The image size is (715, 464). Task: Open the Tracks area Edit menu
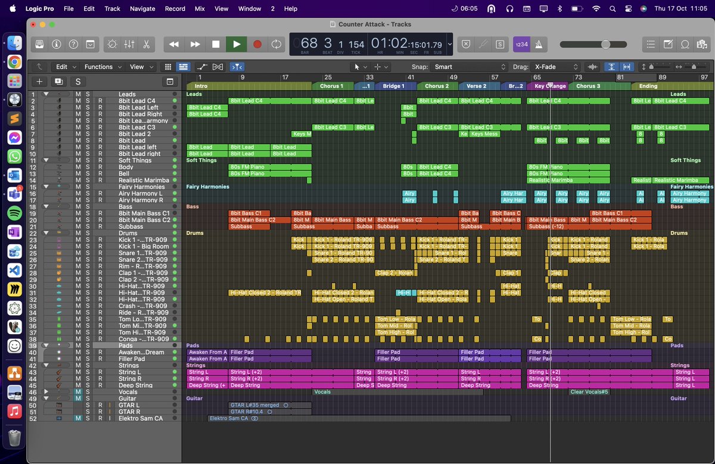[x=64, y=67]
